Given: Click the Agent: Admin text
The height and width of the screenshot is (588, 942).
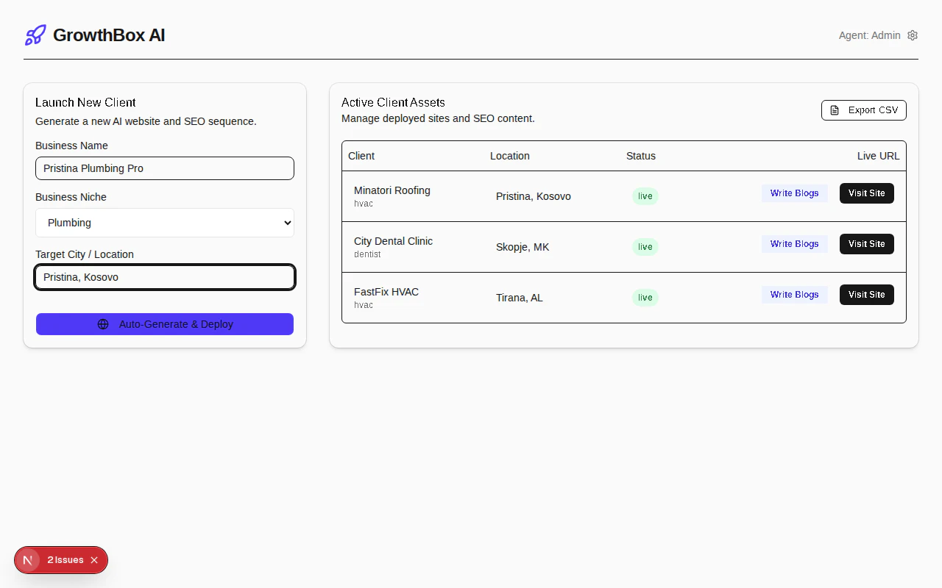Looking at the screenshot, I should pyautogui.click(x=870, y=35).
